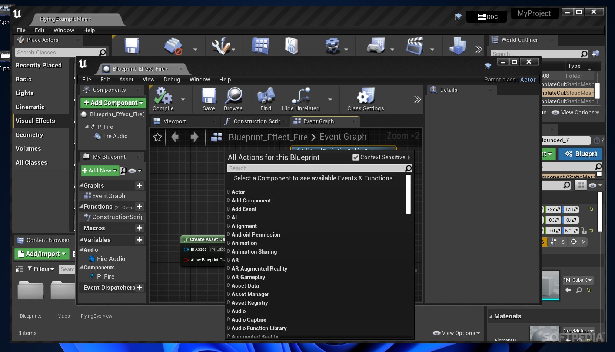Screen dimensions: 615x352
Task: Collapse the Variables section in My Blueprint
Action: 82,240
